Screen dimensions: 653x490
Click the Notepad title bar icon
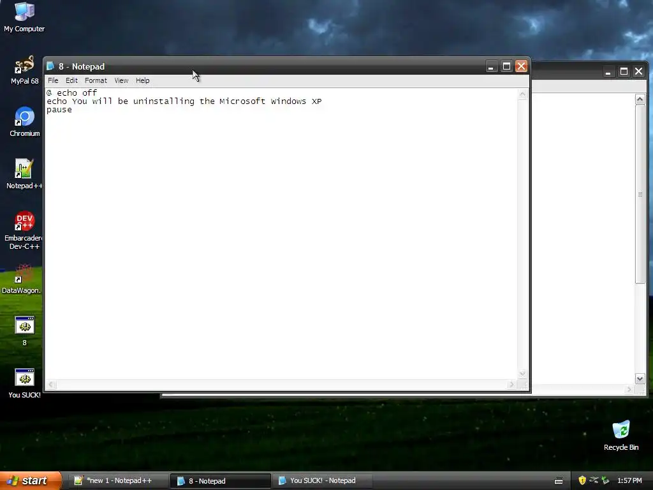[x=51, y=66]
